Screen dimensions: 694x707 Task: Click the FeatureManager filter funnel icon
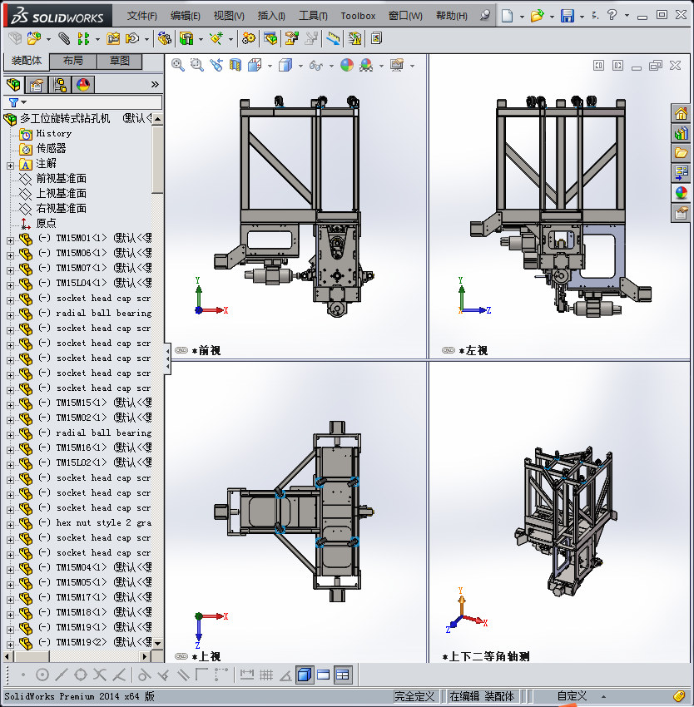(13, 102)
